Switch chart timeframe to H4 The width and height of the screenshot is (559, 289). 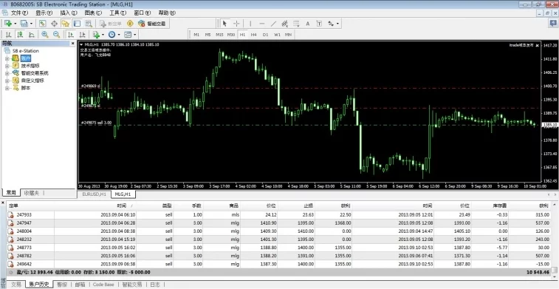[x=253, y=35]
